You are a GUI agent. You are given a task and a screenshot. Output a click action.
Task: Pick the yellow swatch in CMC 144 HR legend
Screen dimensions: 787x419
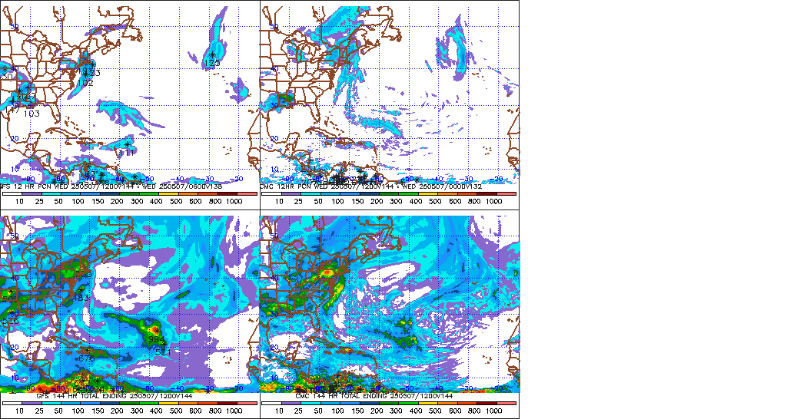tap(428, 403)
